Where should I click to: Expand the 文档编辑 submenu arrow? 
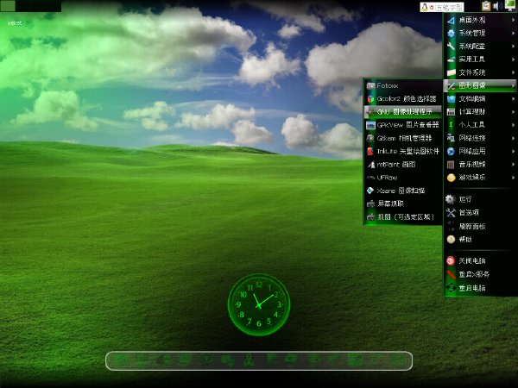[x=513, y=98]
